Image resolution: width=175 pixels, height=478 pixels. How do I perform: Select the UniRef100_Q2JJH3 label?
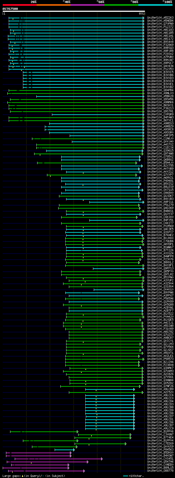tap(160, 344)
